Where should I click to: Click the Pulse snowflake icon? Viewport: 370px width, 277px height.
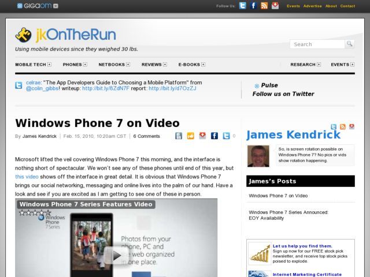click(x=257, y=86)
